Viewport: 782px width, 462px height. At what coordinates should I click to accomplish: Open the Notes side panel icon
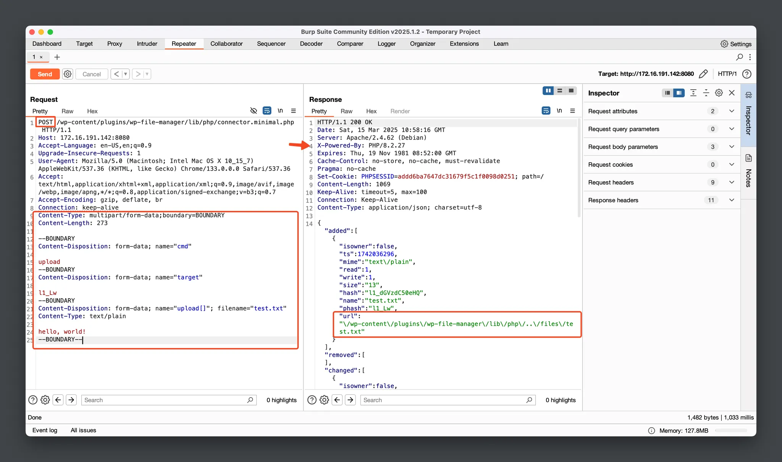point(748,158)
